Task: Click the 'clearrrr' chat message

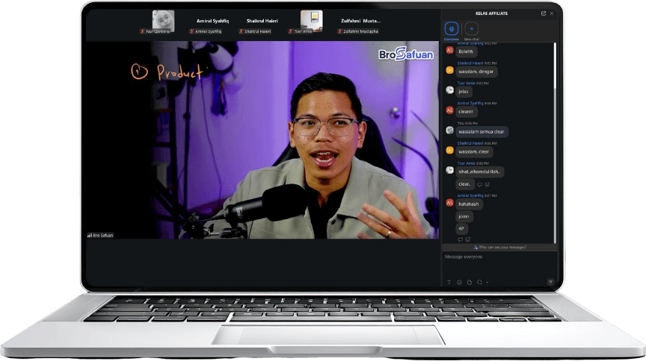Action: (466, 111)
